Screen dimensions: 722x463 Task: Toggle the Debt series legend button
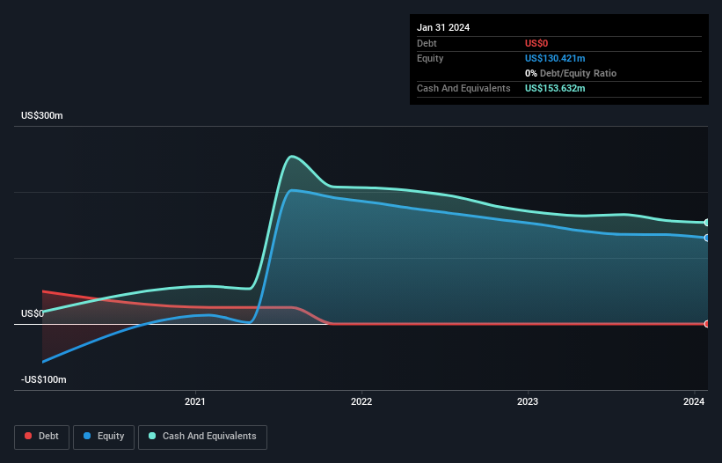(41, 437)
